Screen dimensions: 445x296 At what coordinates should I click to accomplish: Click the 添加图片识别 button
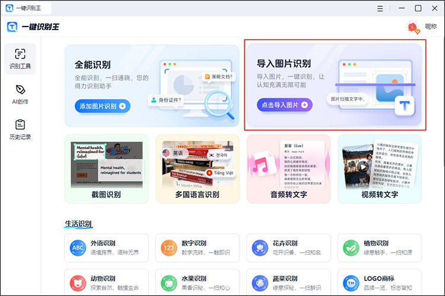103,106
